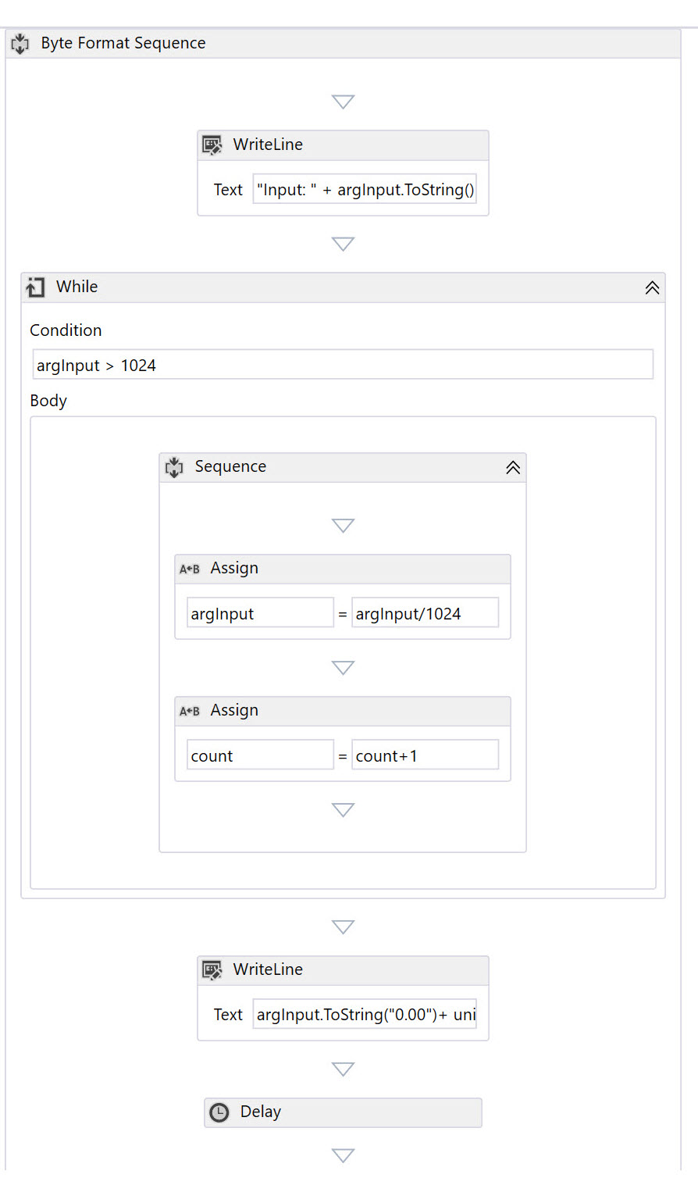The height and width of the screenshot is (1178, 698).
Task: Collapse the While activity
Action: pyautogui.click(x=652, y=287)
